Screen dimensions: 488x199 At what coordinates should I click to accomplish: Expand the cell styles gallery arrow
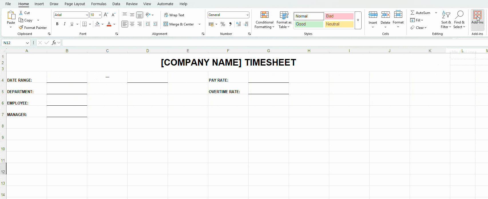click(358, 20)
